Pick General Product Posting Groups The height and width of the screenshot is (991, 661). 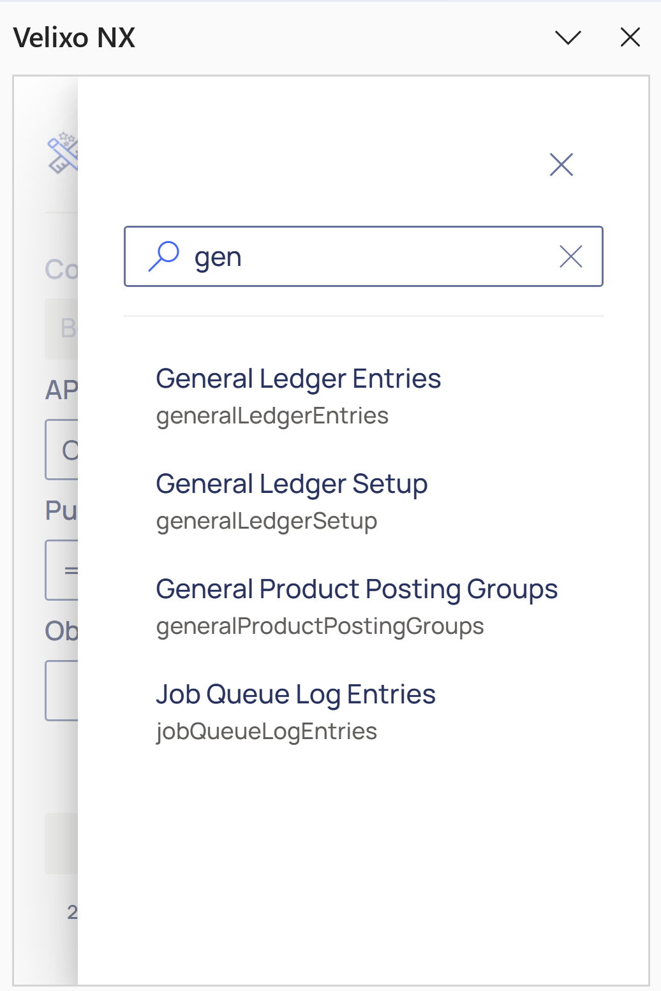pyautogui.click(x=357, y=589)
